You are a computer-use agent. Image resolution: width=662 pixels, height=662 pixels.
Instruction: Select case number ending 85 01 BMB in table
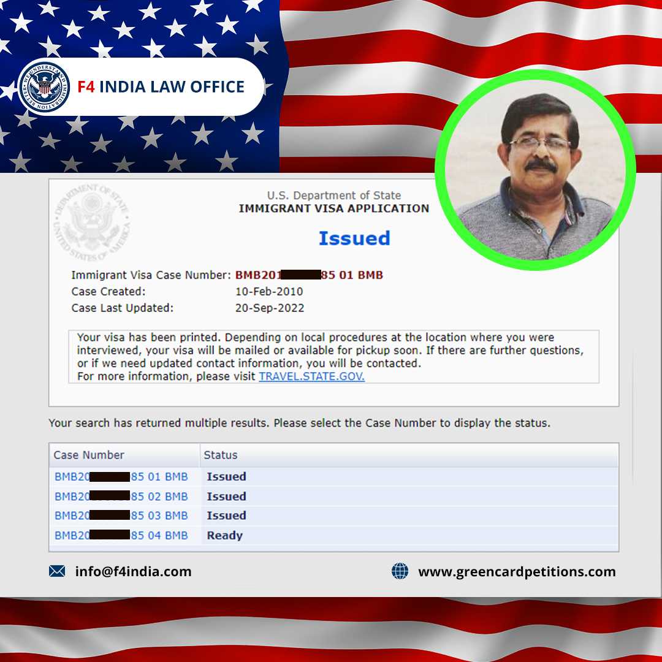(x=121, y=476)
